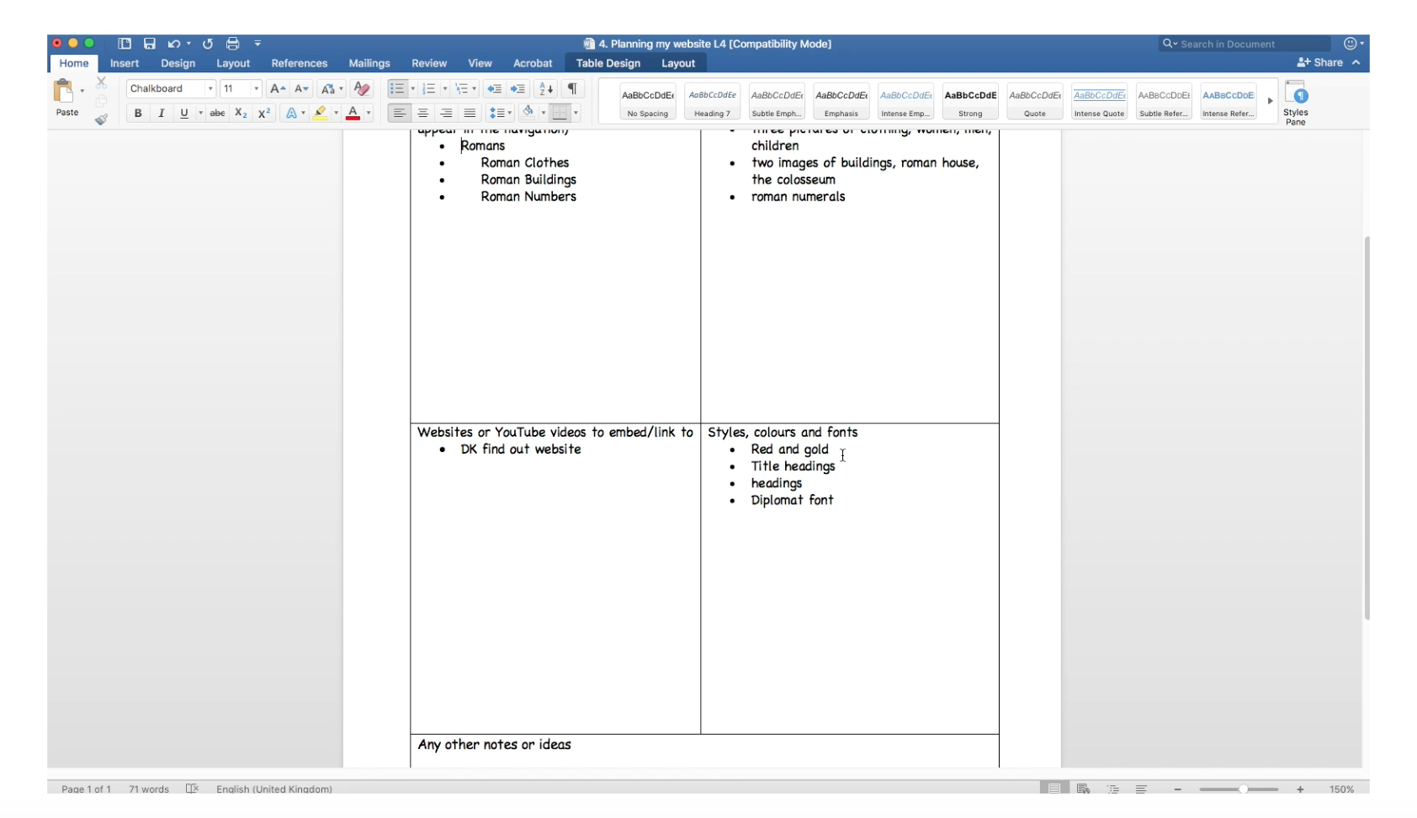
Task: Click the zoom in plus button
Action: [x=1300, y=789]
